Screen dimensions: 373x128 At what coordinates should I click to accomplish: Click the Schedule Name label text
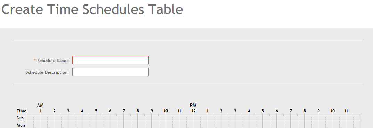tap(53, 60)
